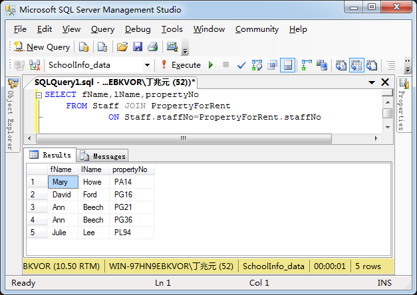417x295 pixels.
Task: Switch to the Results tab
Action: tap(51, 155)
